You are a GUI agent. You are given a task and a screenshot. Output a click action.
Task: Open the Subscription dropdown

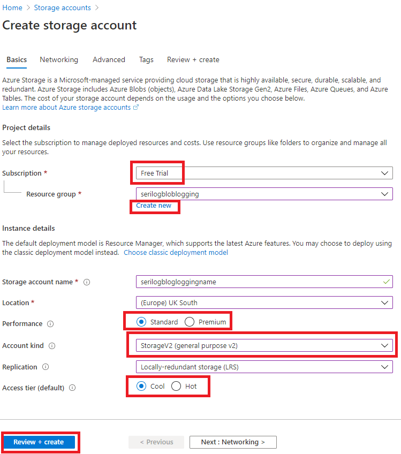tap(264, 173)
